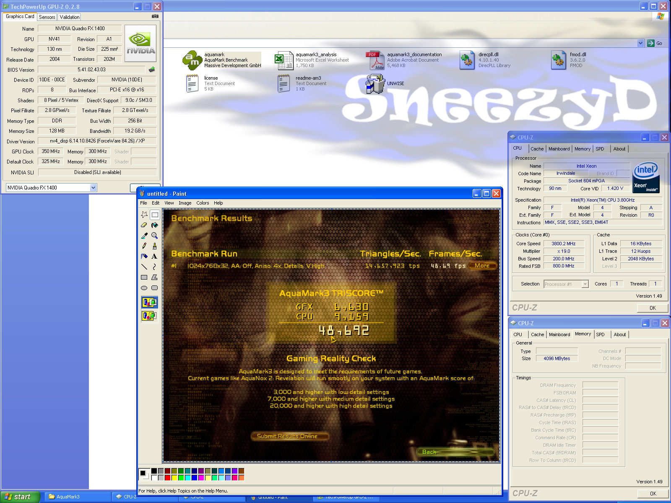Open About tab in CPU-Z processor window
The height and width of the screenshot is (503, 671).
(619, 149)
